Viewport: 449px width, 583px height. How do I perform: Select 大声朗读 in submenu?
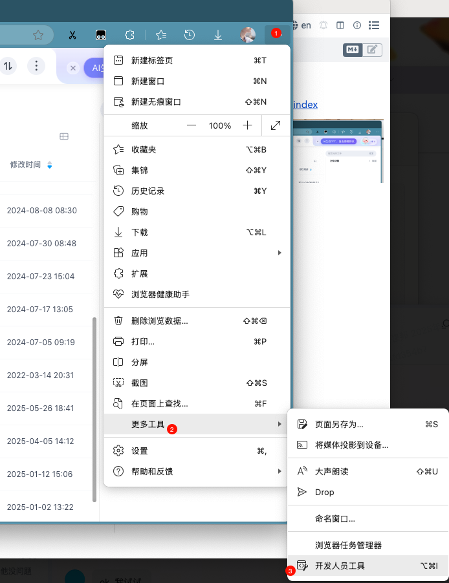pos(368,471)
